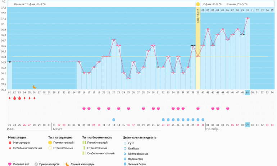The height and width of the screenshot is (166, 277).
Task: Click the orange moon icon beside Лунный календарь
Action: (67, 164)
